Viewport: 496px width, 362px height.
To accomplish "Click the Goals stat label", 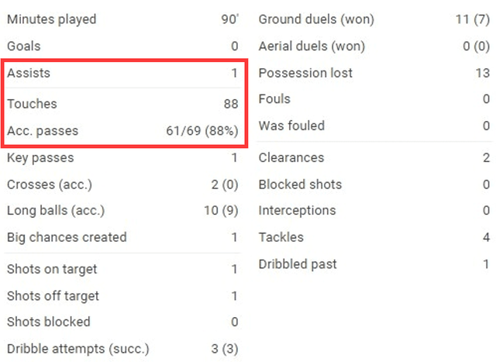I will click(24, 47).
